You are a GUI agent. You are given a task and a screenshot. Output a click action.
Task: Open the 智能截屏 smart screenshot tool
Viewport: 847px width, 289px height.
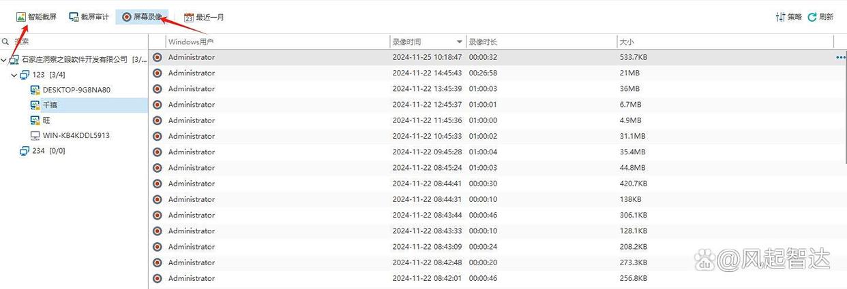(x=36, y=17)
